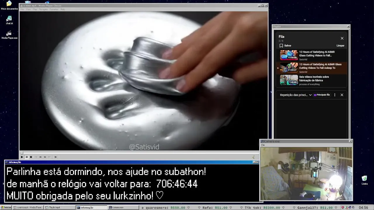Open '12 Hours of Satisfying AI ASMR Glass Cutting Videos to Fall...' title

click(317, 54)
